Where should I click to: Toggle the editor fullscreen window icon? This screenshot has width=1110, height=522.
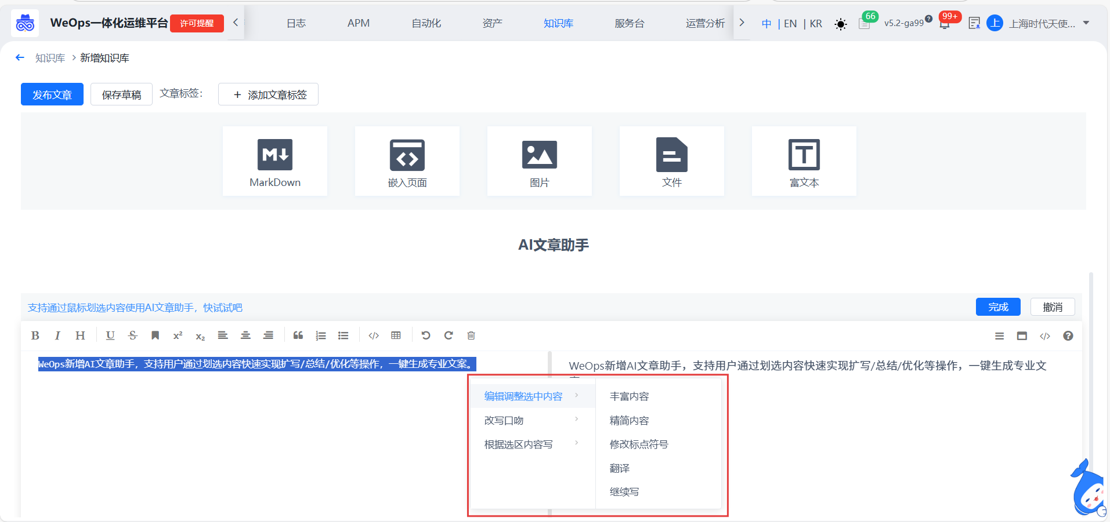(x=1022, y=336)
